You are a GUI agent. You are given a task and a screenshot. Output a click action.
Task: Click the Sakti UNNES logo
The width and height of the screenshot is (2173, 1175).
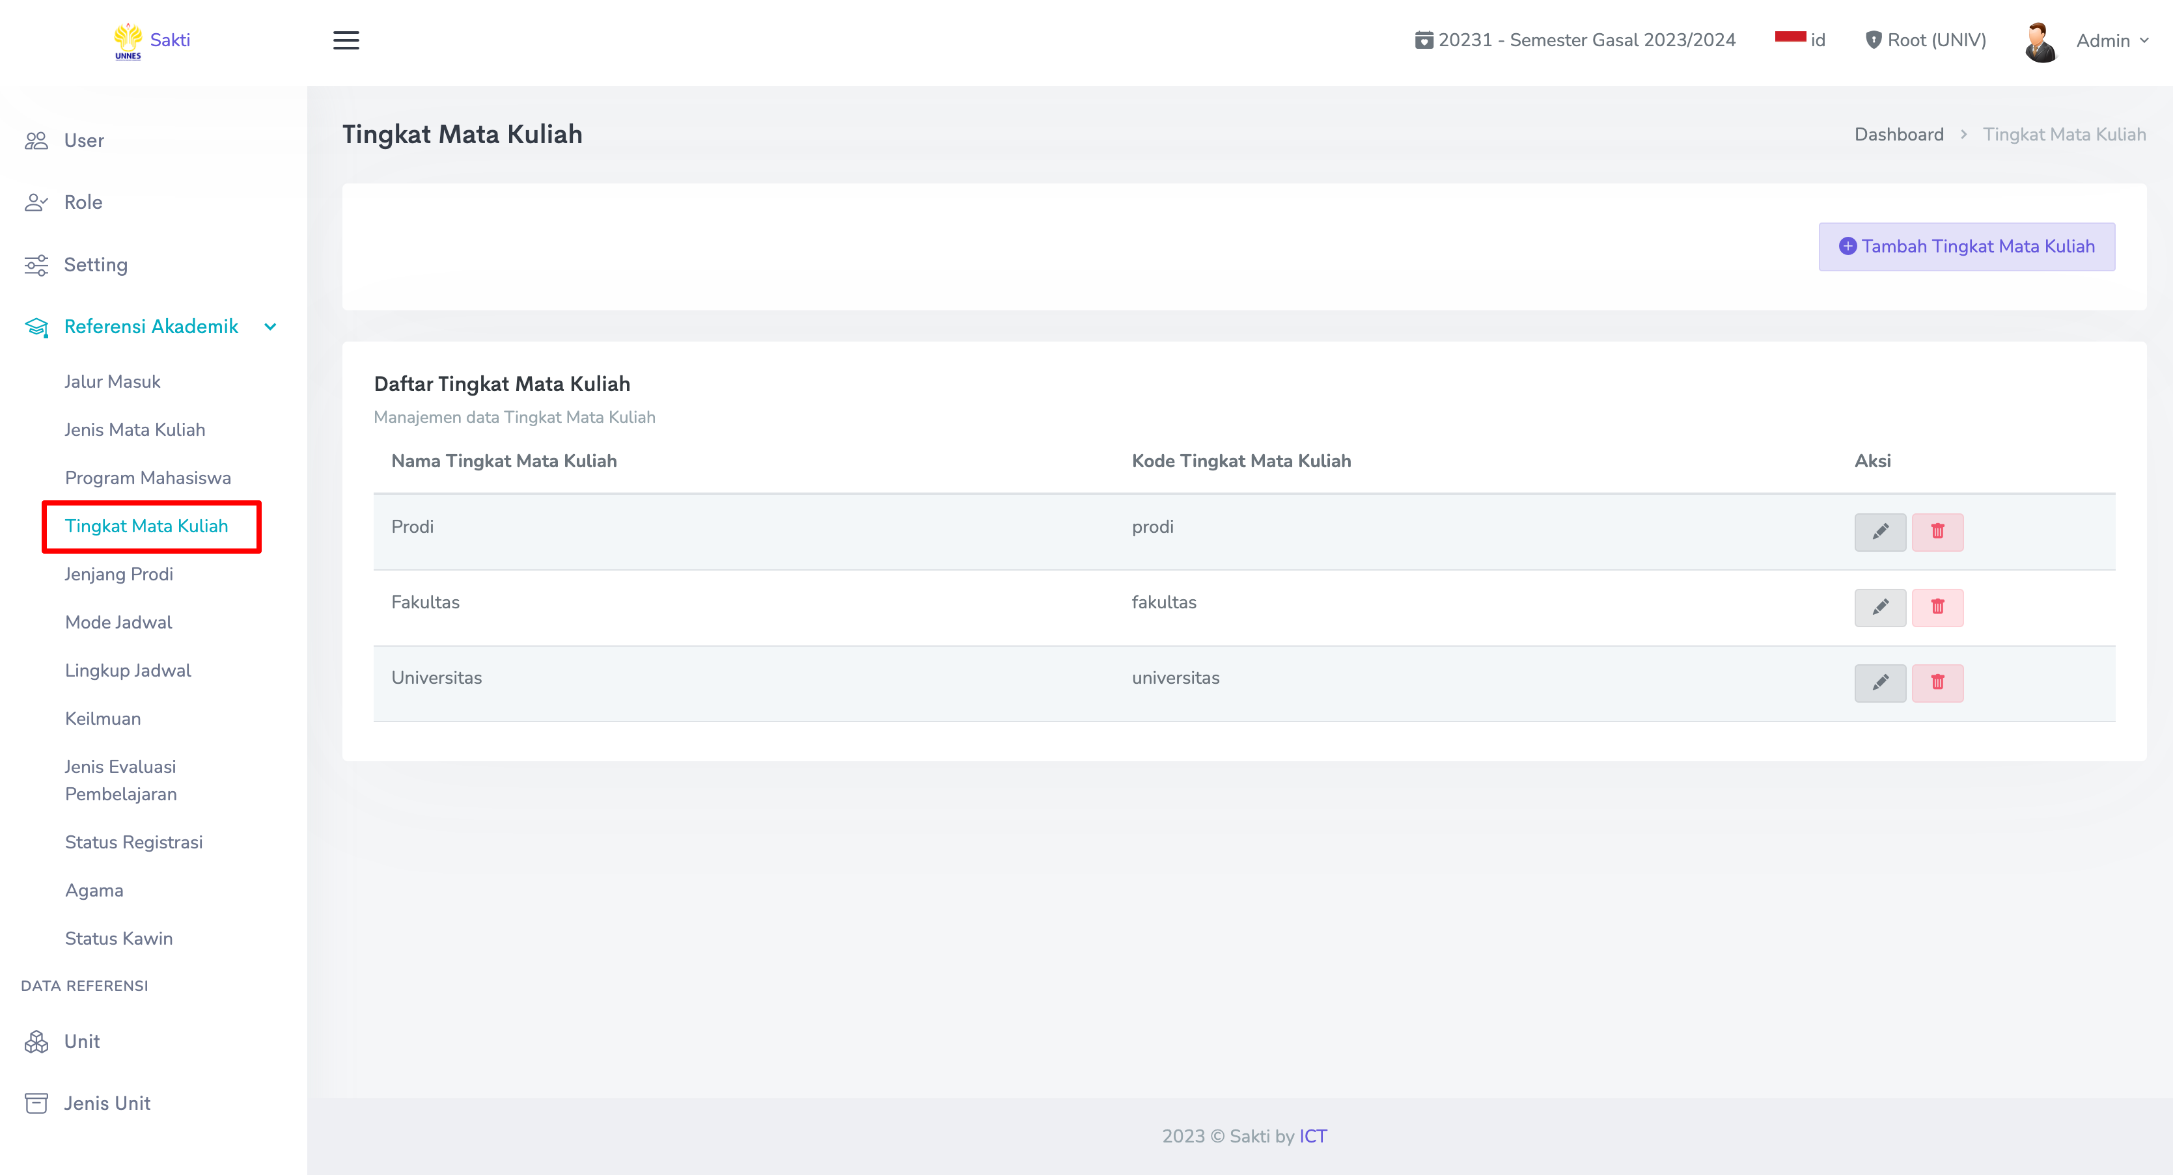pyautogui.click(x=152, y=40)
